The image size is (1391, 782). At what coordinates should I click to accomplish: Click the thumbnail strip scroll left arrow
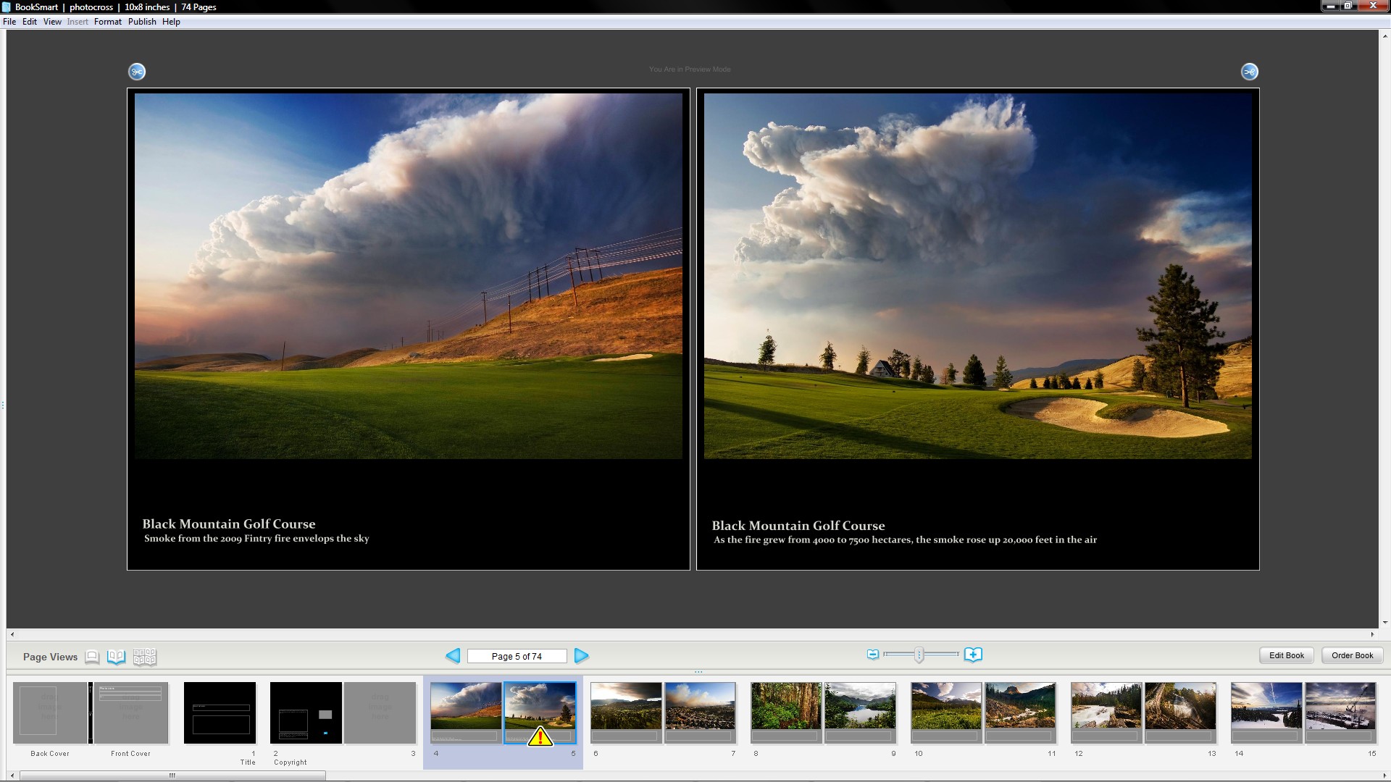tap(12, 775)
